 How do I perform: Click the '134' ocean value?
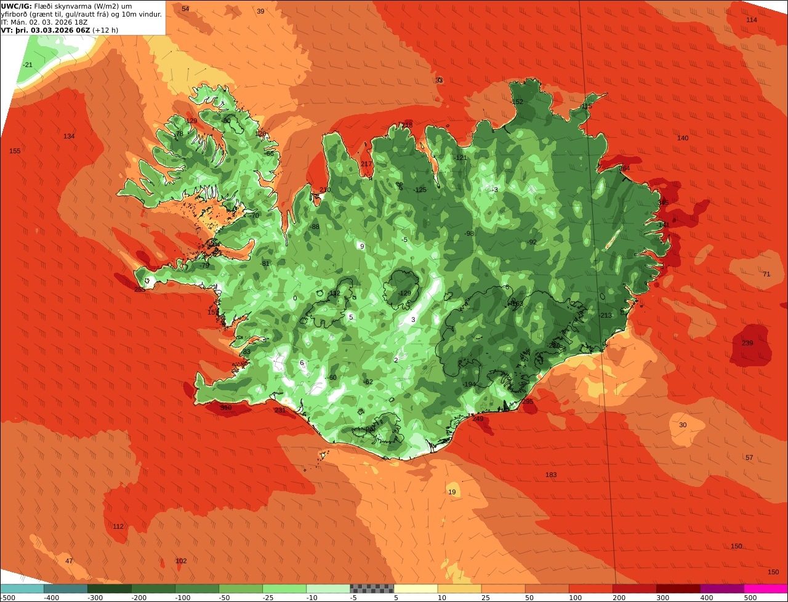[69, 136]
